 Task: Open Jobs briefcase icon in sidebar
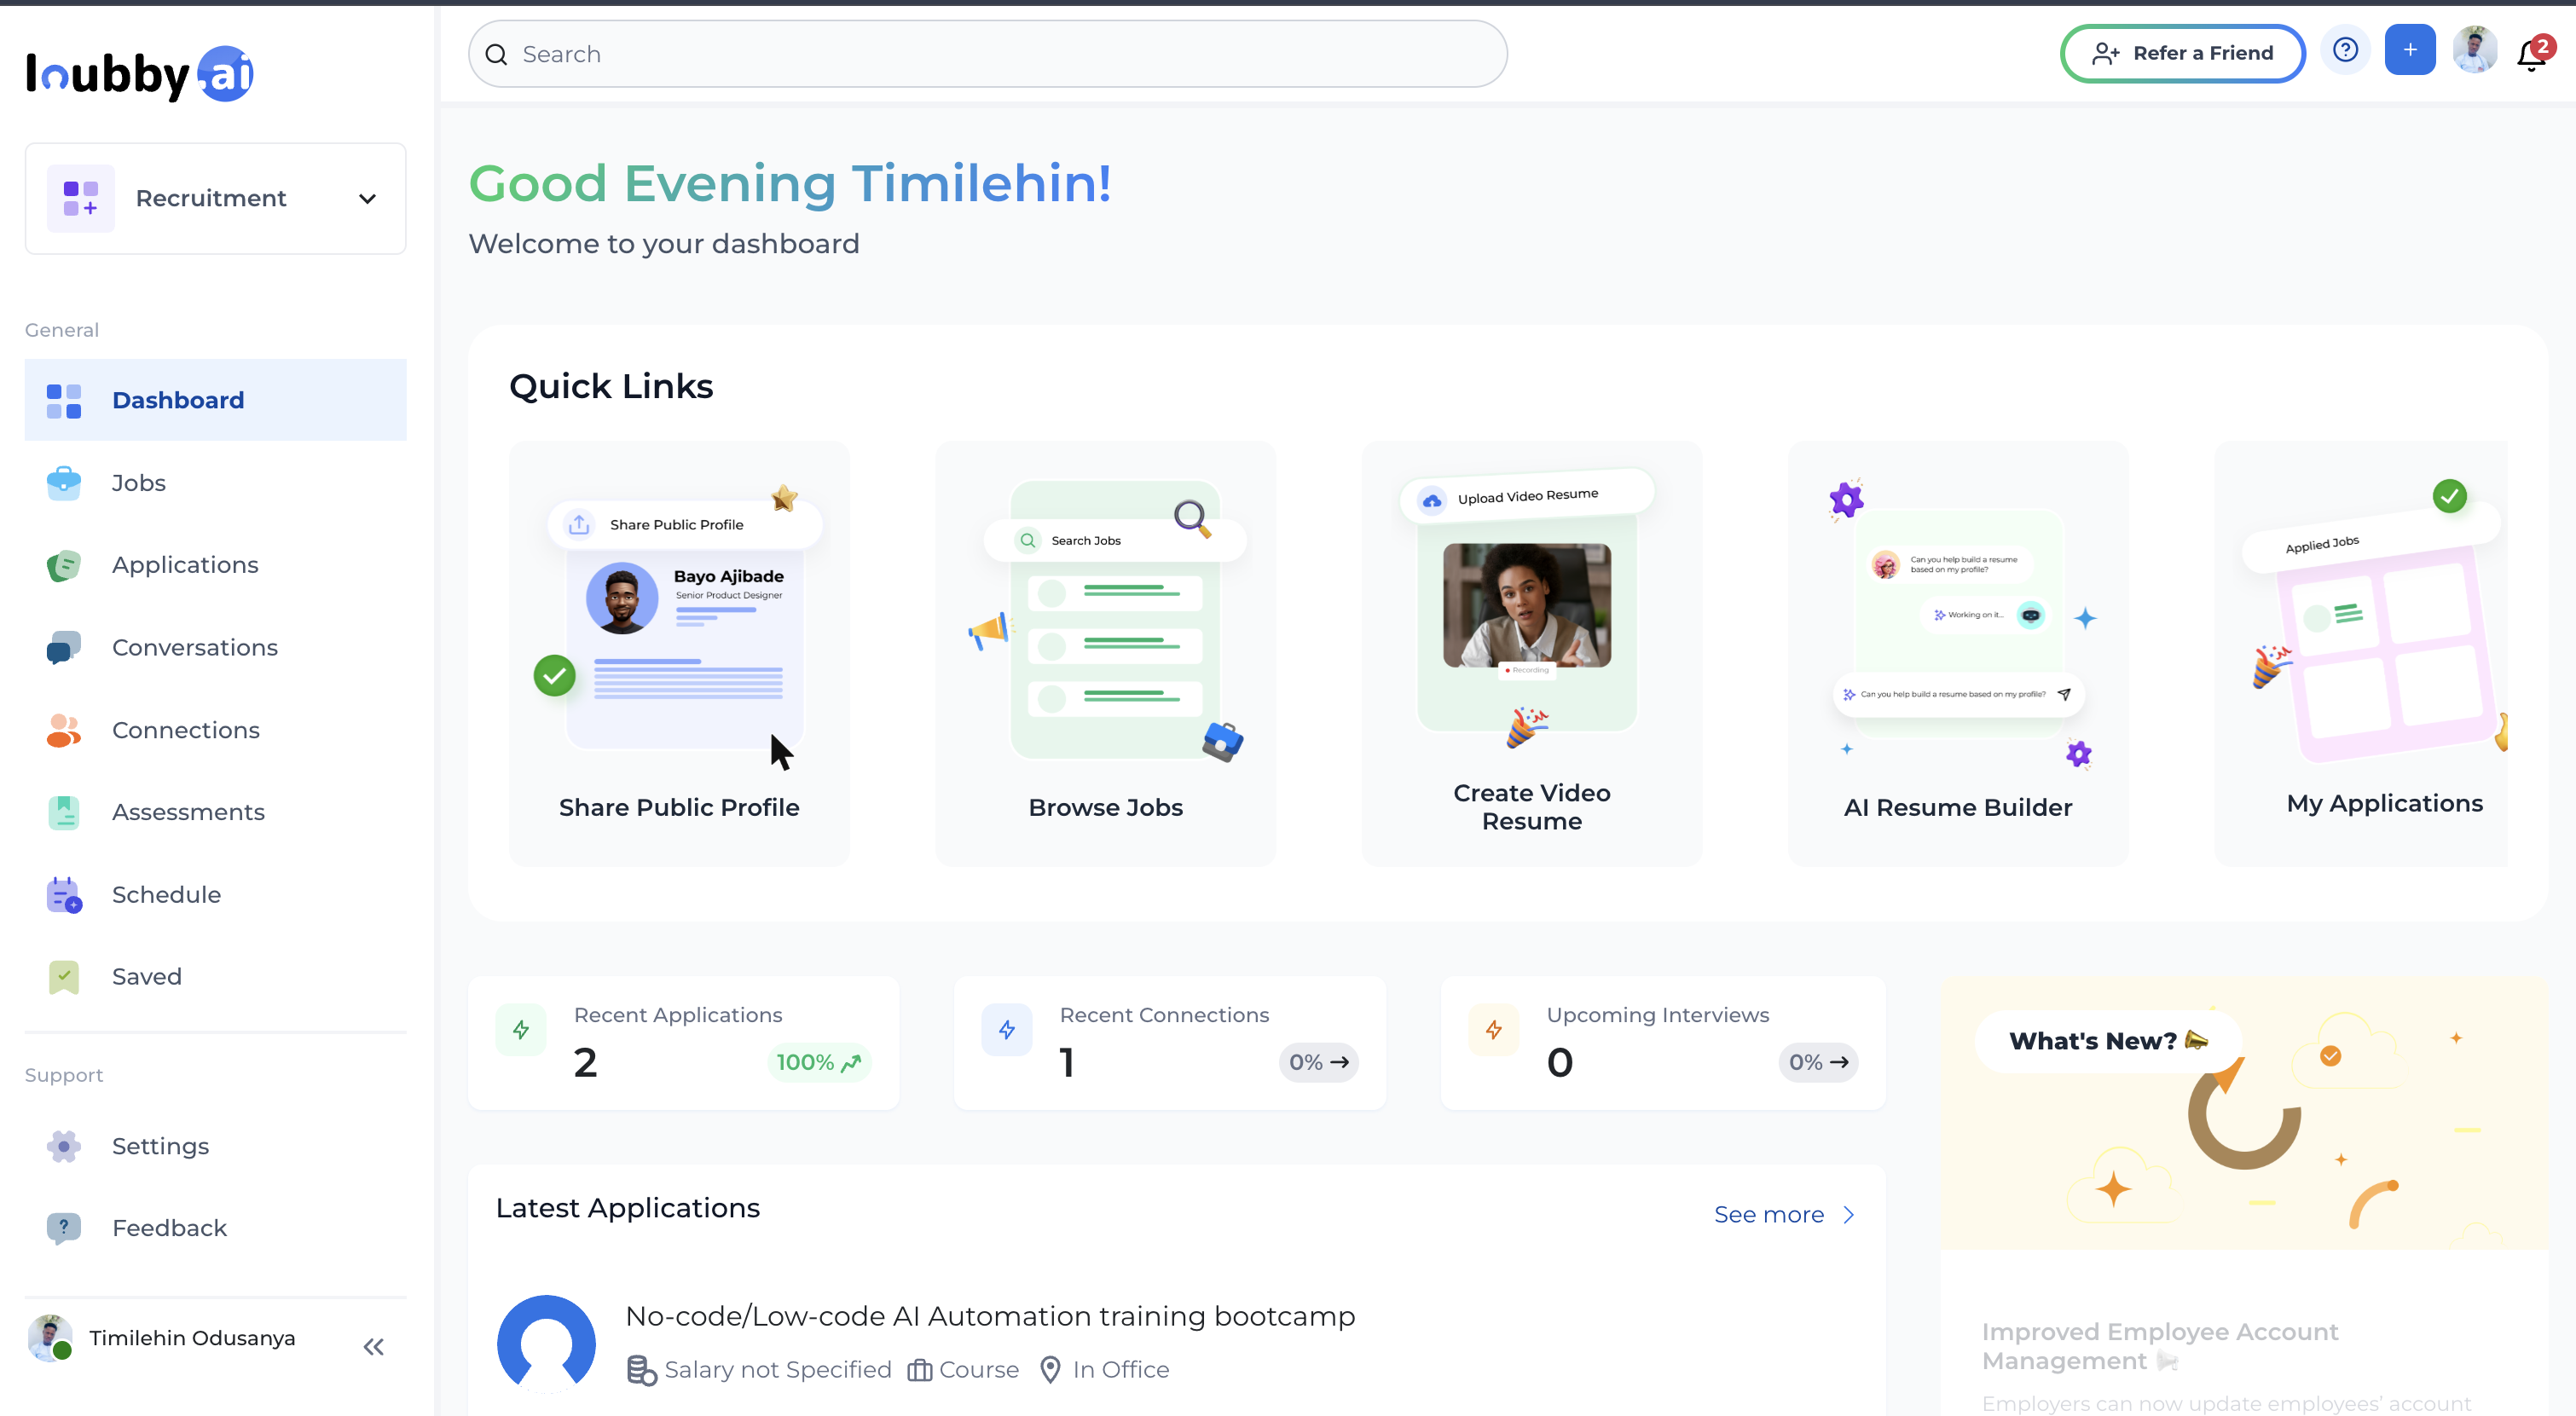[64, 483]
